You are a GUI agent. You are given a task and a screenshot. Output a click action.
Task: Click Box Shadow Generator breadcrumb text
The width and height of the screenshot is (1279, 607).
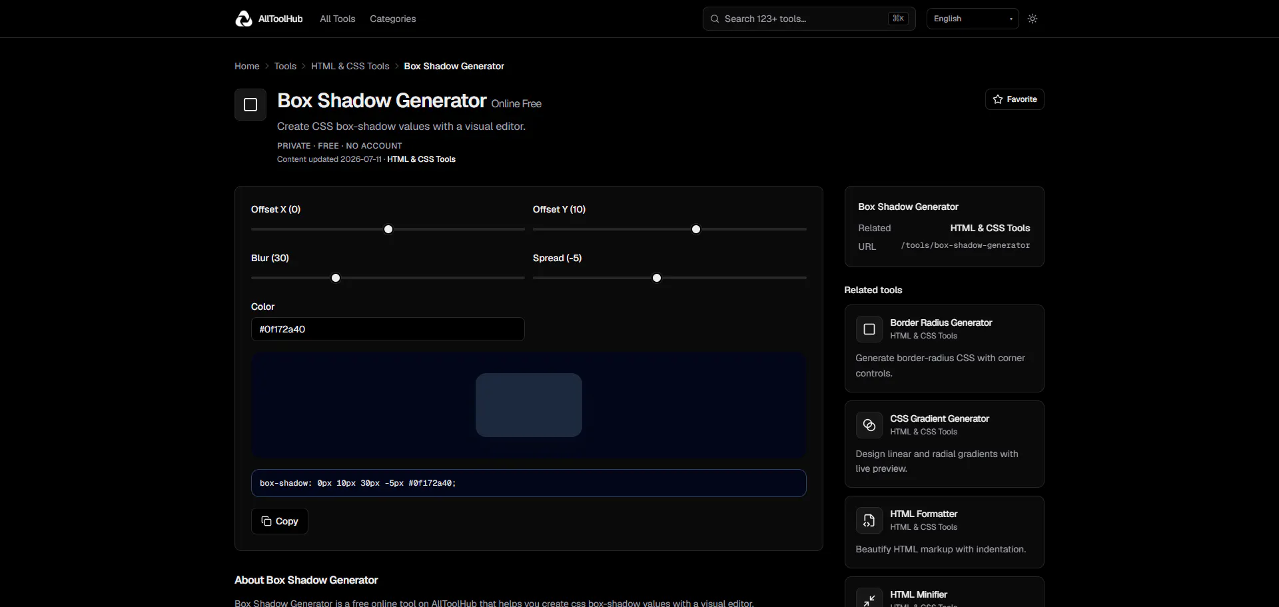click(x=454, y=66)
